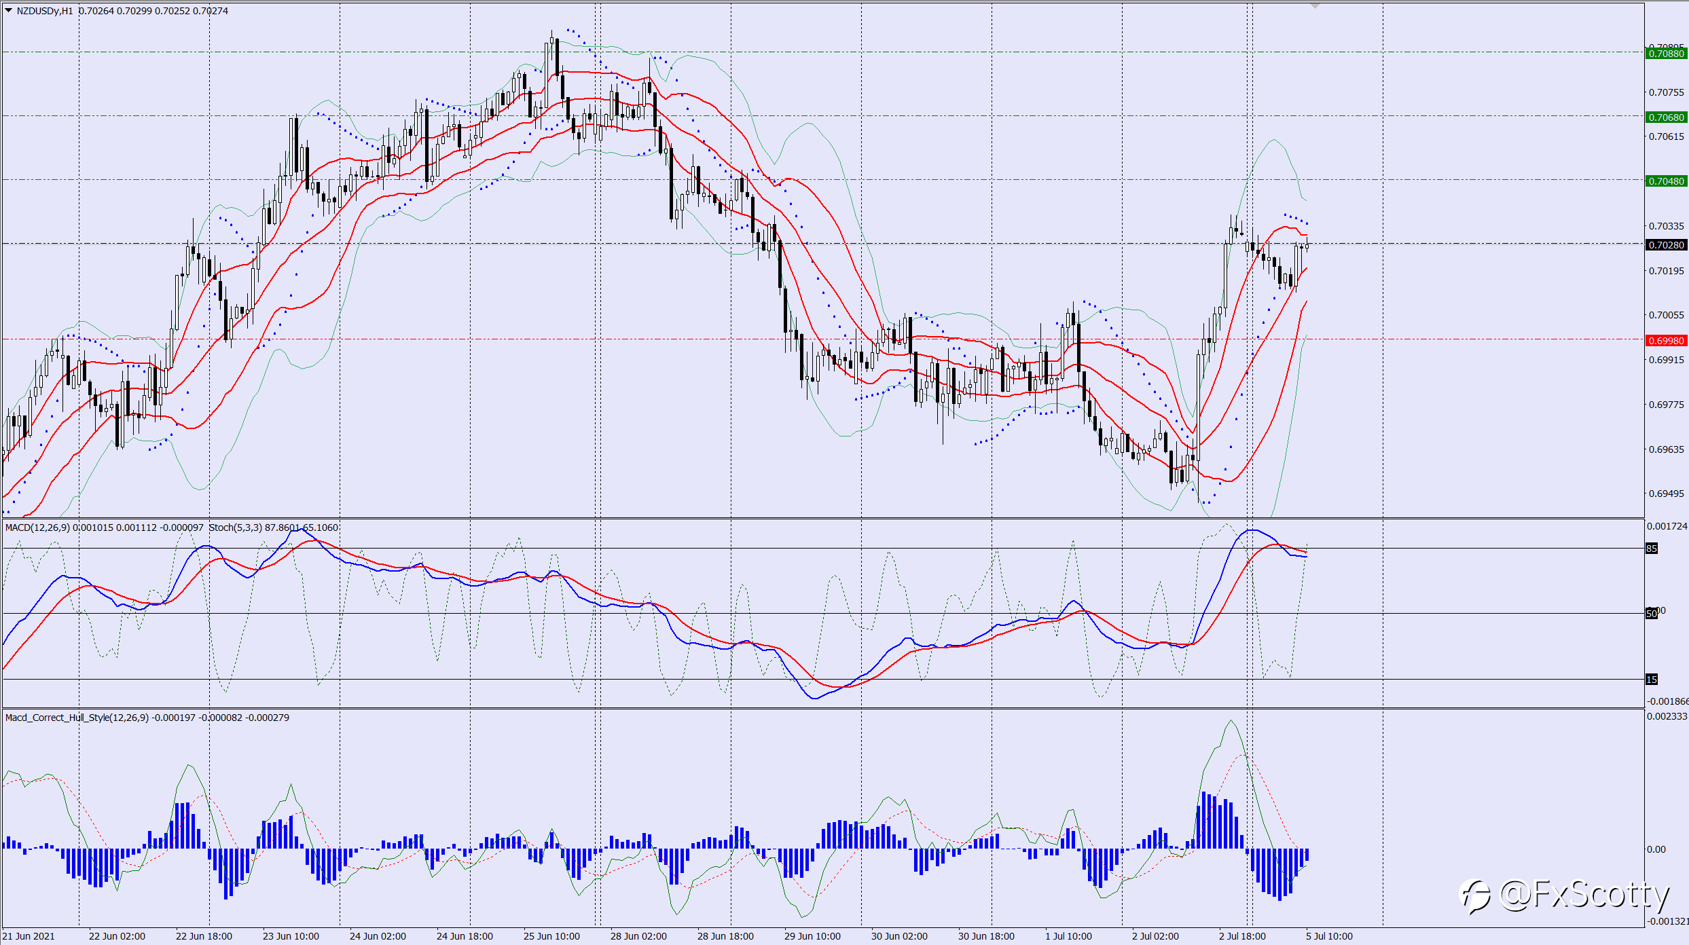The width and height of the screenshot is (1689, 945).
Task: Click the 0.69495 price axis value
Action: pos(1667,494)
